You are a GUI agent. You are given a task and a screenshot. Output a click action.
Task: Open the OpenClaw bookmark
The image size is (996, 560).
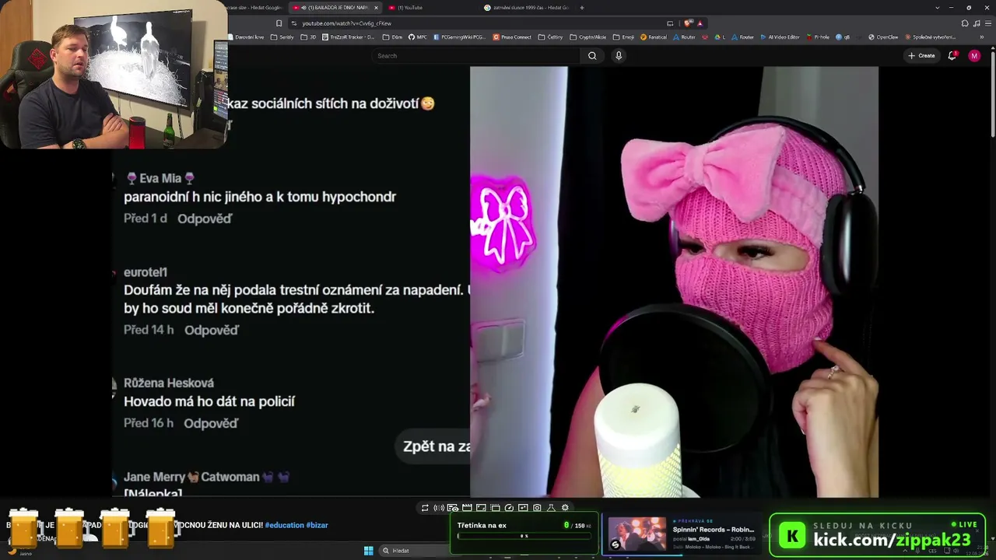(883, 37)
